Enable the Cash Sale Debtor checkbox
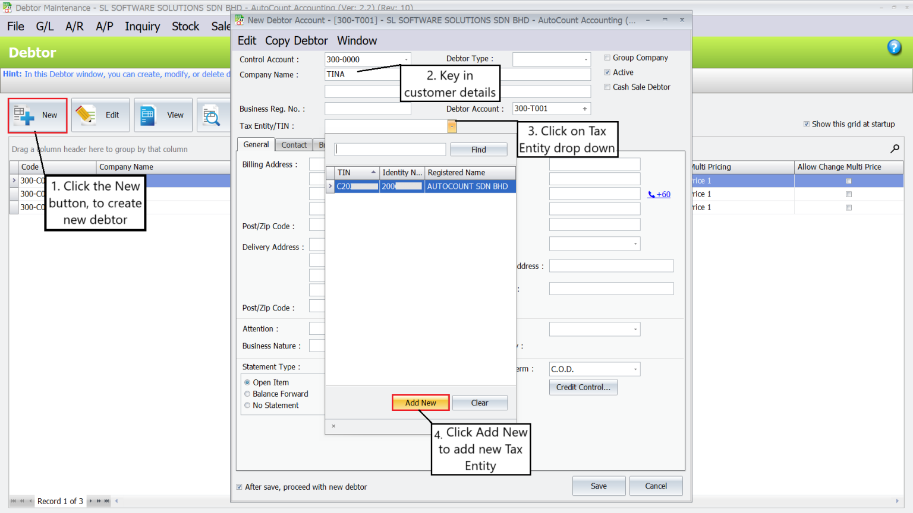 tap(607, 87)
